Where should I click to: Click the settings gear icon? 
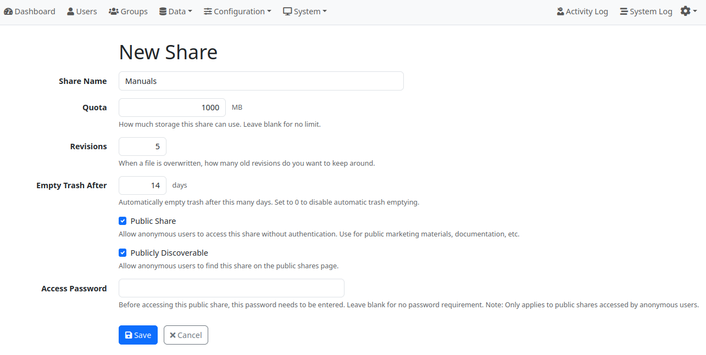pos(685,10)
